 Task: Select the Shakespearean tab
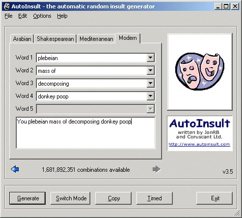[55, 39]
